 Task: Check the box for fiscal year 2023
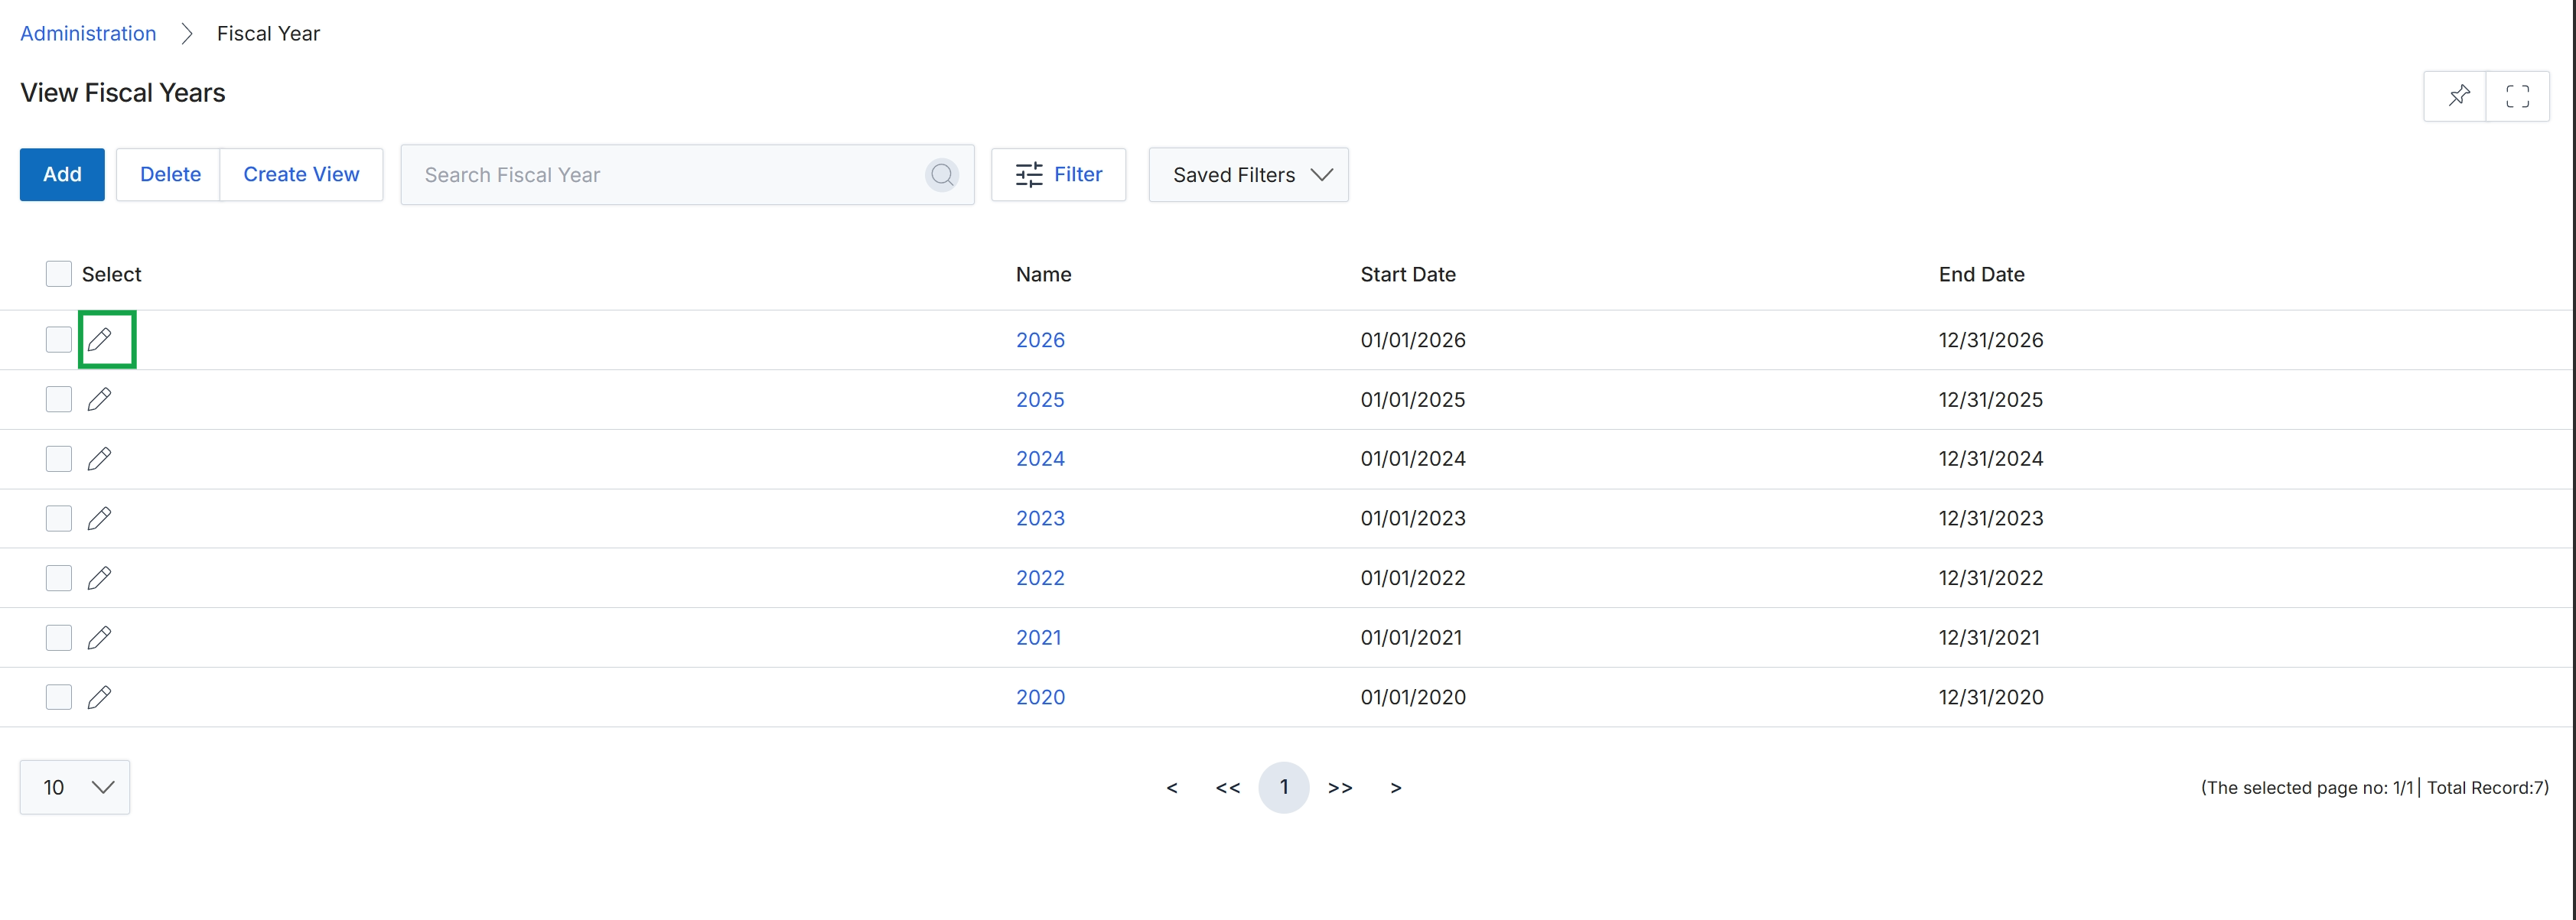[59, 518]
